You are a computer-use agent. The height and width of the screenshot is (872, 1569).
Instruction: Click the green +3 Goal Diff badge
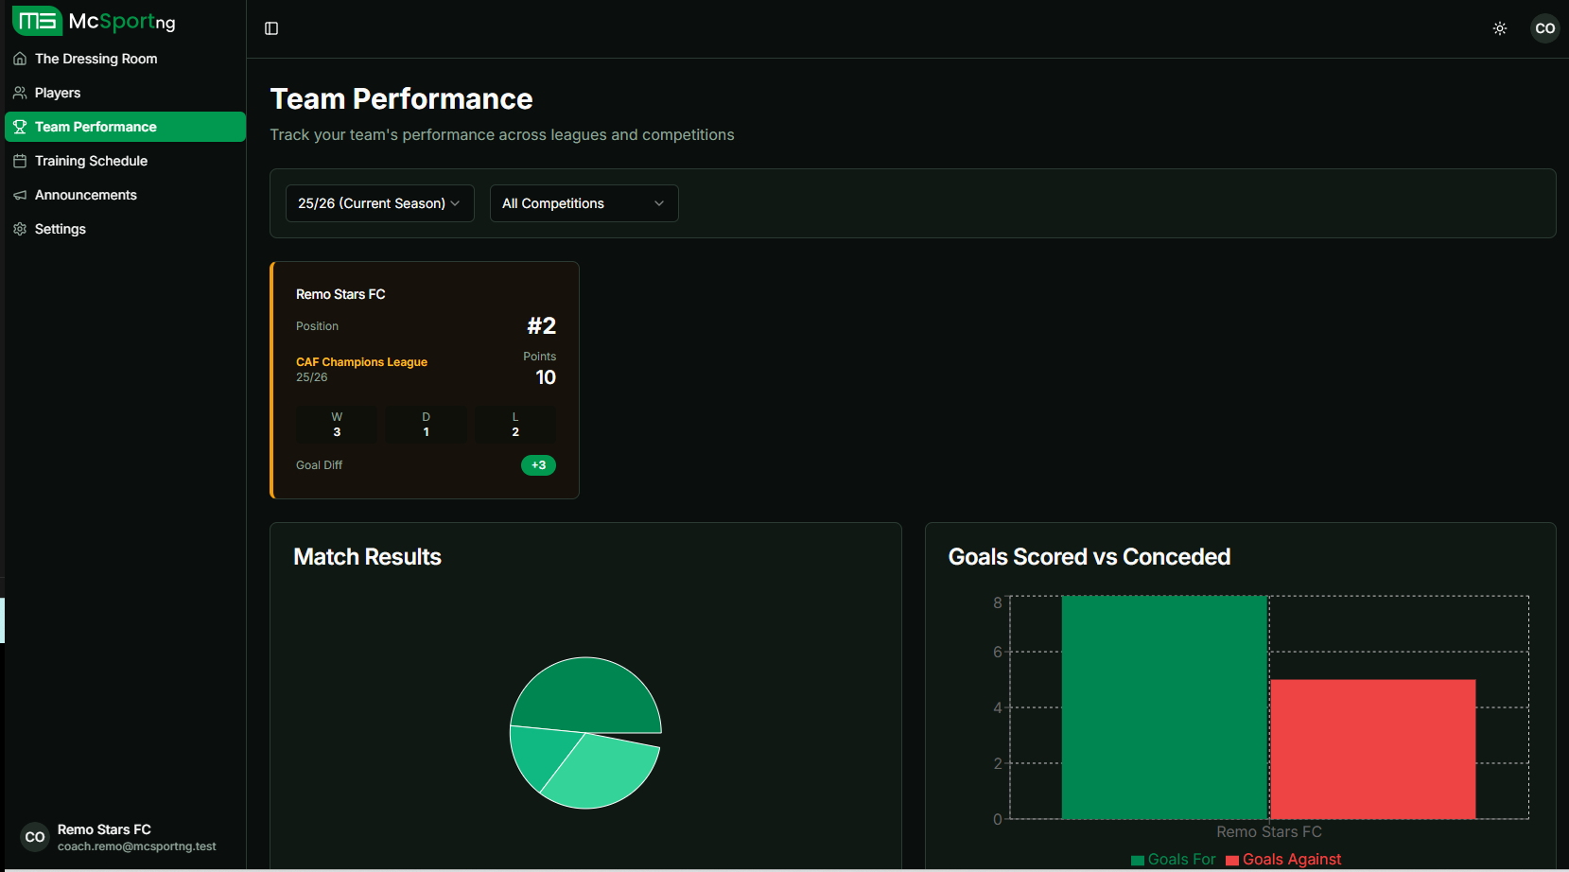[538, 464]
